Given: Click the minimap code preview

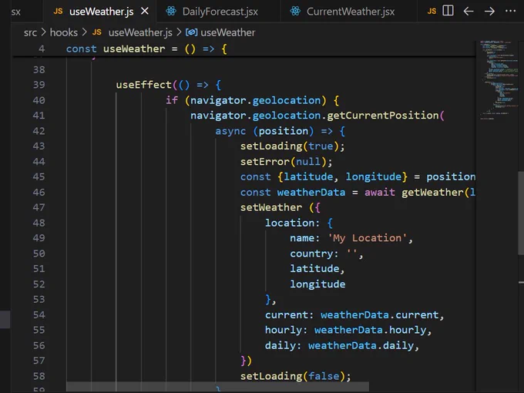Looking at the screenshot, I should pyautogui.click(x=499, y=80).
